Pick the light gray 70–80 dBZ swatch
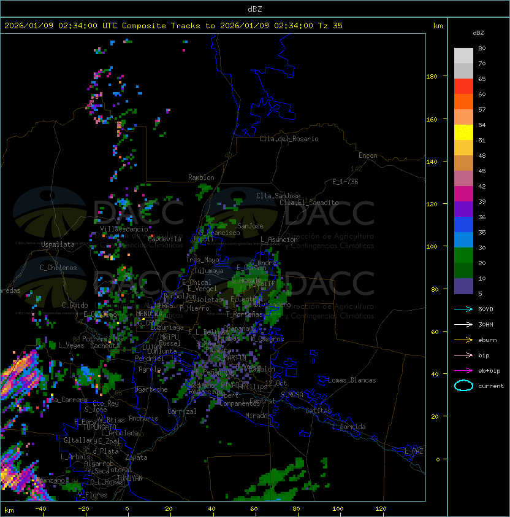The width and height of the screenshot is (510, 517). pyautogui.click(x=463, y=56)
